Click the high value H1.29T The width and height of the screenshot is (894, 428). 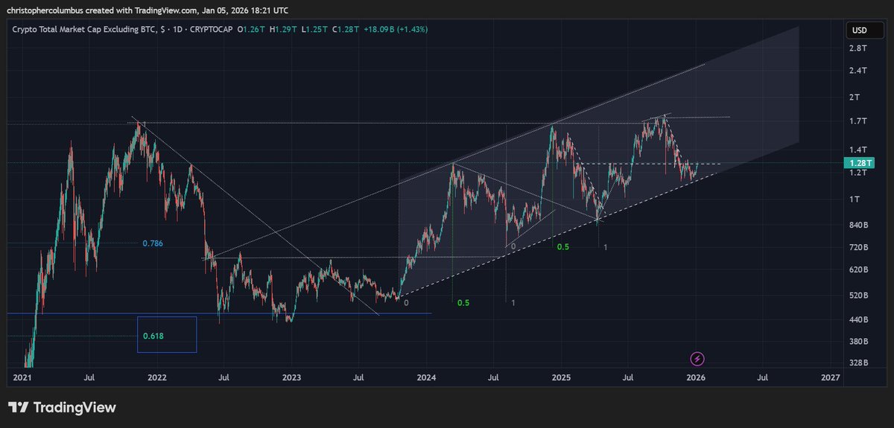282,29
